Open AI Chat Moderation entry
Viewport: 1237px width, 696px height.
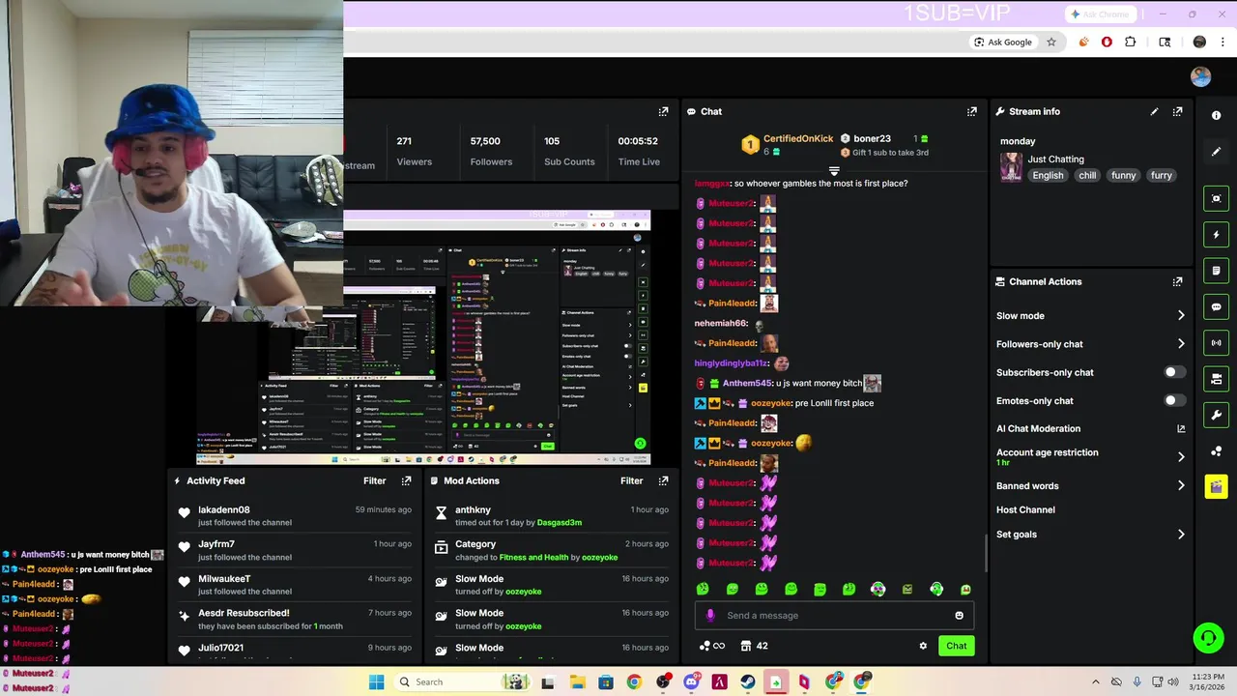[1038, 429]
